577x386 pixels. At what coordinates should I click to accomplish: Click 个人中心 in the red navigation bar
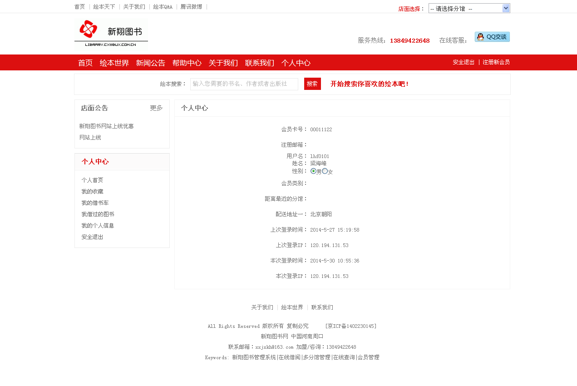tap(296, 63)
